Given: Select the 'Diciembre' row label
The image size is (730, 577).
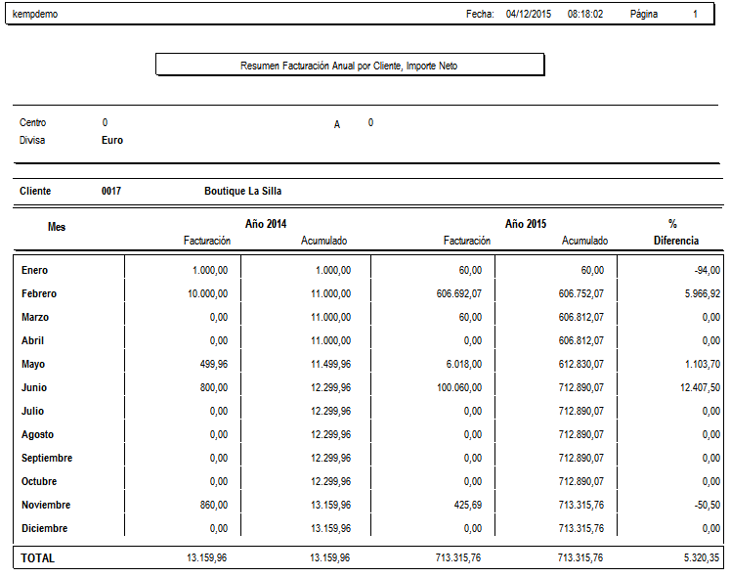Looking at the screenshot, I should coord(45,528).
